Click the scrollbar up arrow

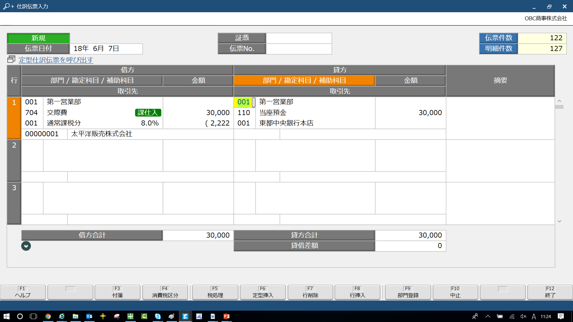560,101
